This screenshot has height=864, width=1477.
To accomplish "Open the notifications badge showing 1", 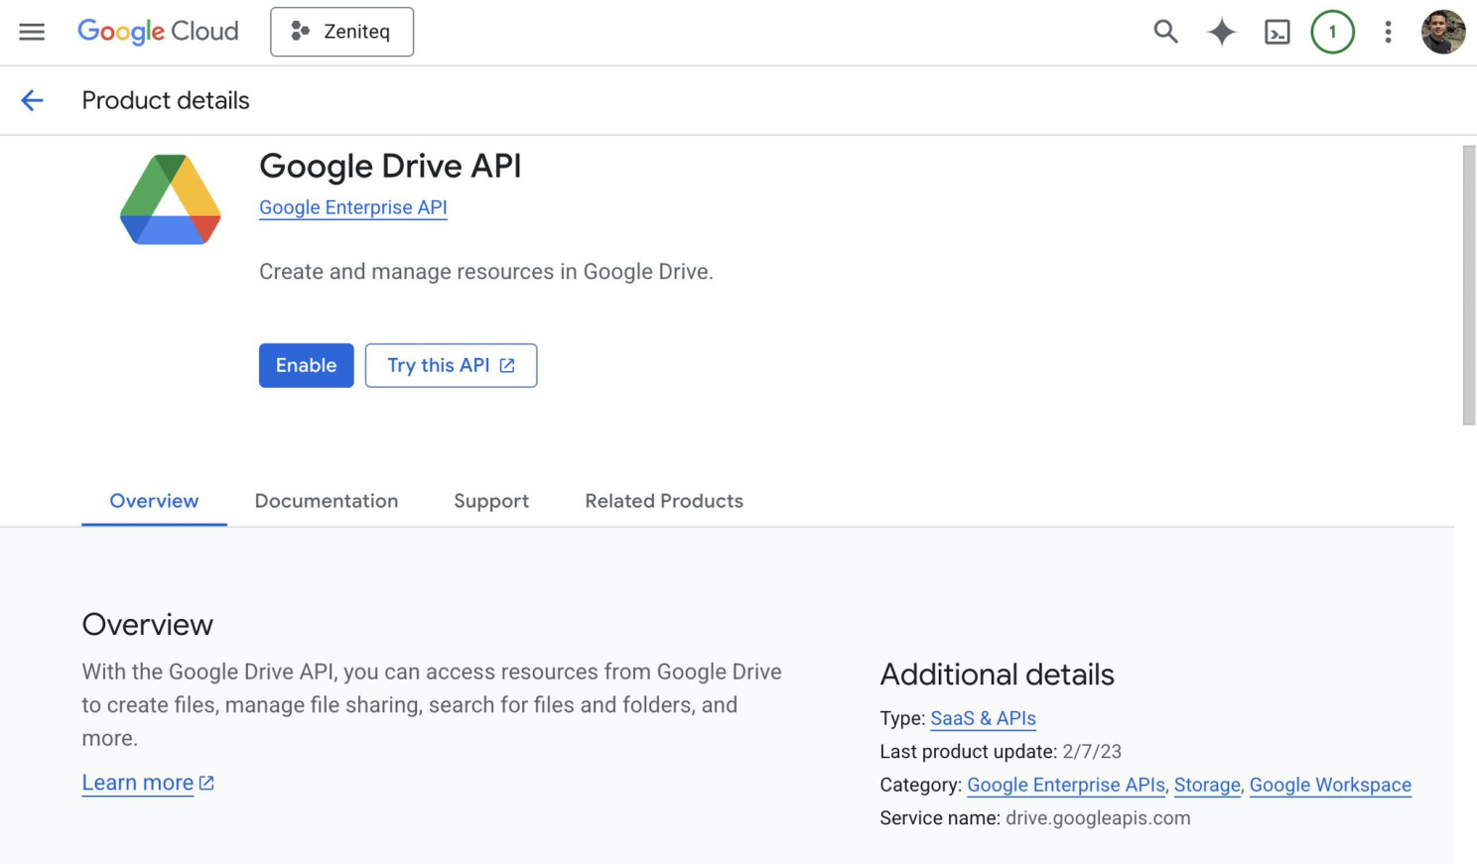I will point(1332,32).
